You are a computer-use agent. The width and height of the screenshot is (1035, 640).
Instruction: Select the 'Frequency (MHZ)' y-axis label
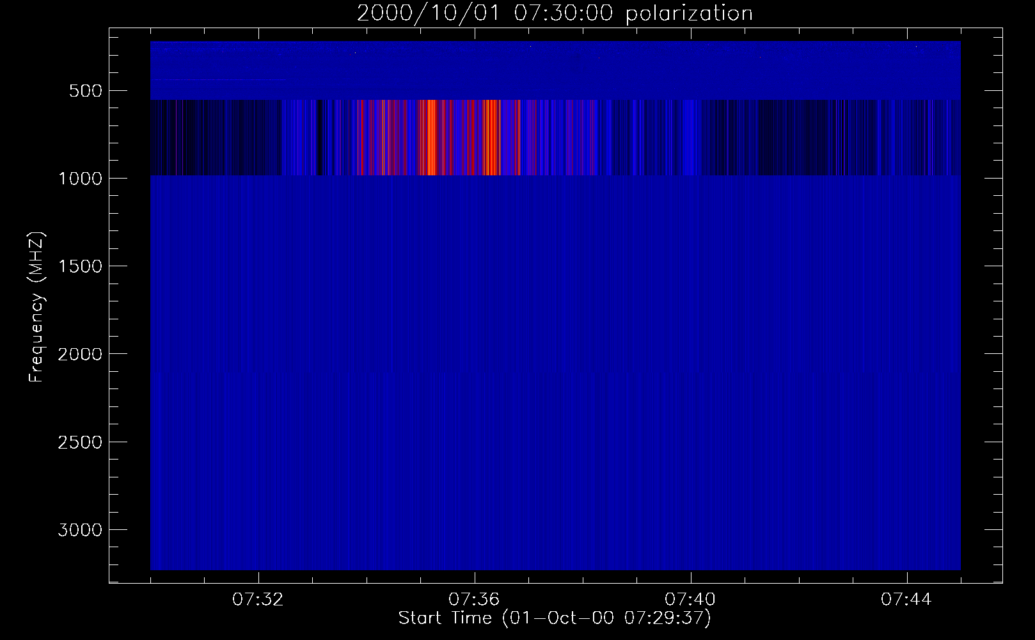click(x=36, y=307)
